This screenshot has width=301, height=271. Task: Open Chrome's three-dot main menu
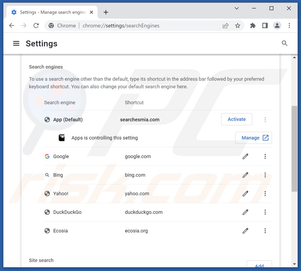tap(289, 26)
